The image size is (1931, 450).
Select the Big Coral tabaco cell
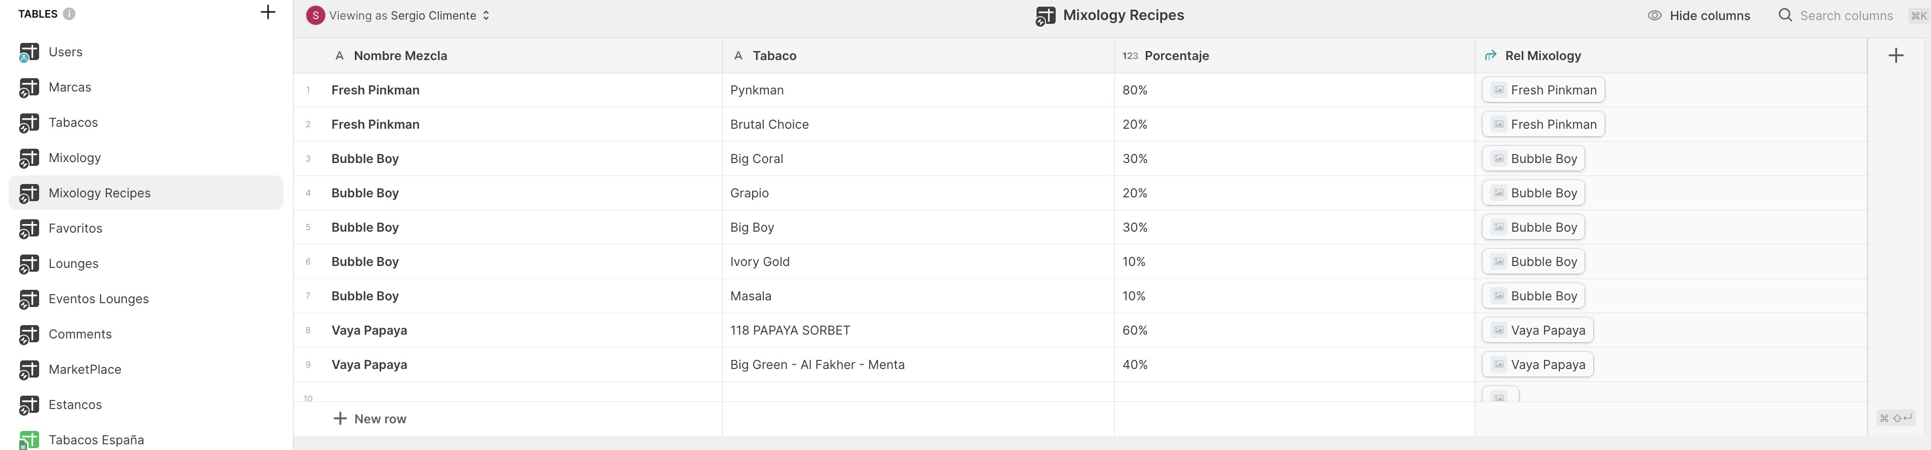tap(757, 159)
